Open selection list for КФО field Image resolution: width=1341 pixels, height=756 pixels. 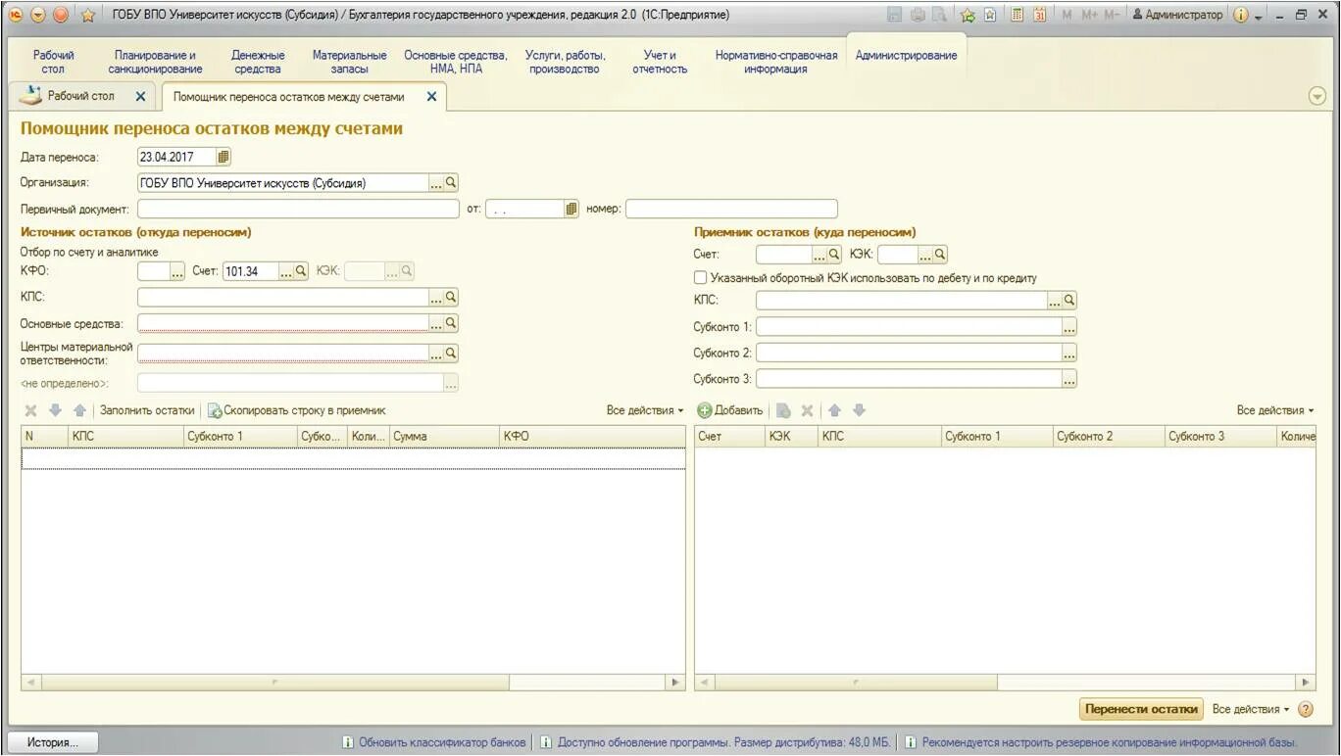point(177,271)
